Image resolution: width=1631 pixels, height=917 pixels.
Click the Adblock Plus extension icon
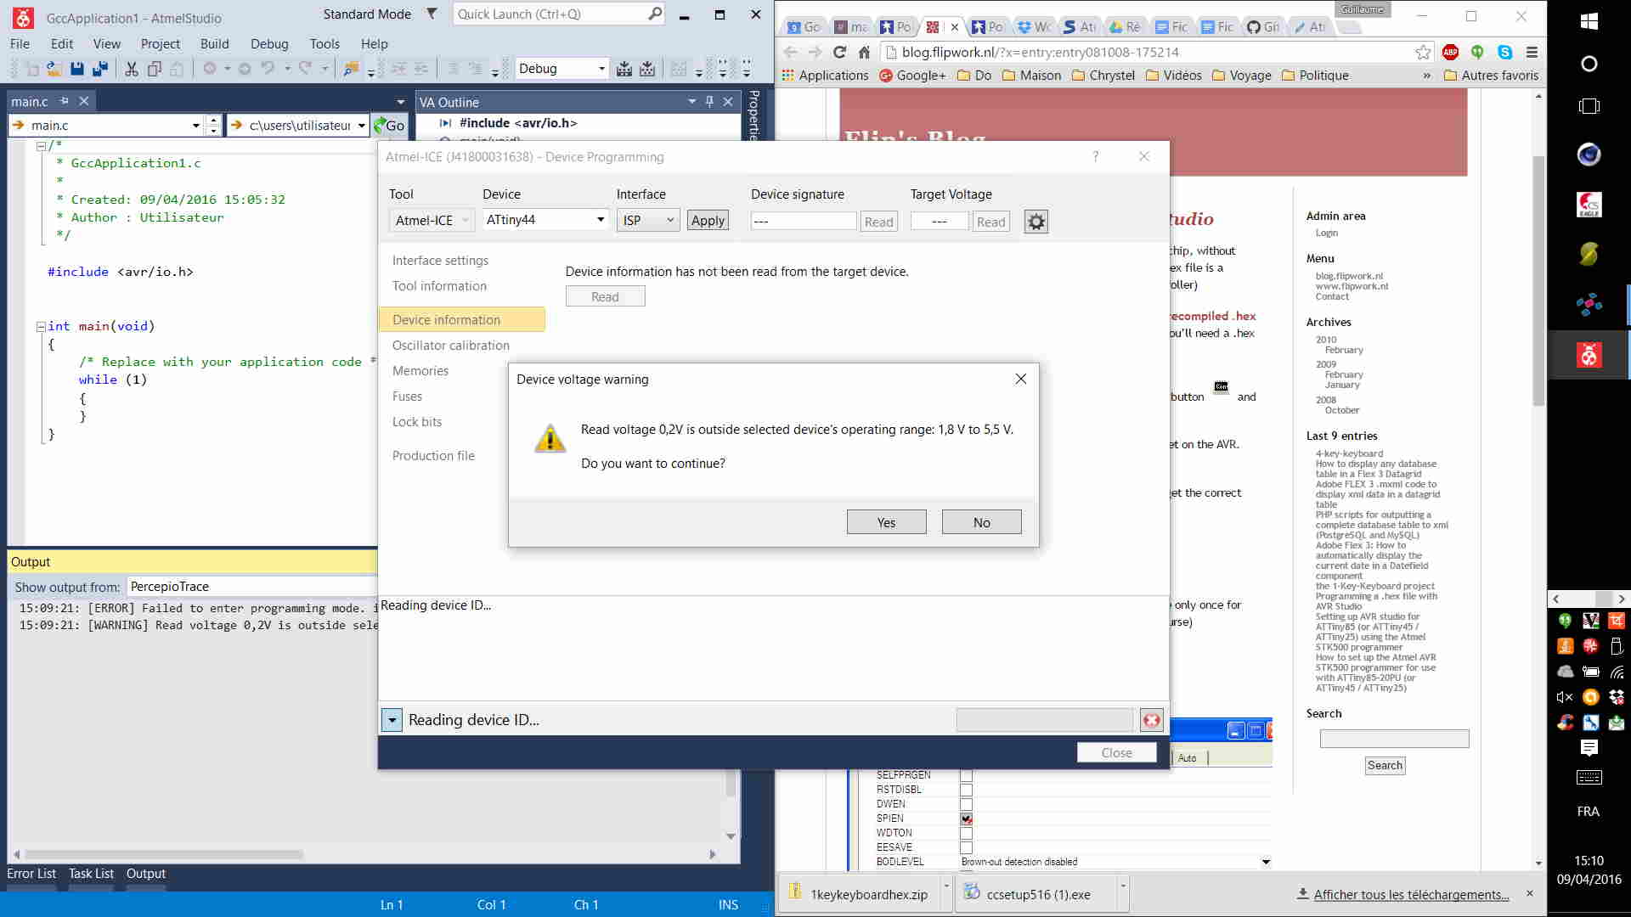point(1451,52)
